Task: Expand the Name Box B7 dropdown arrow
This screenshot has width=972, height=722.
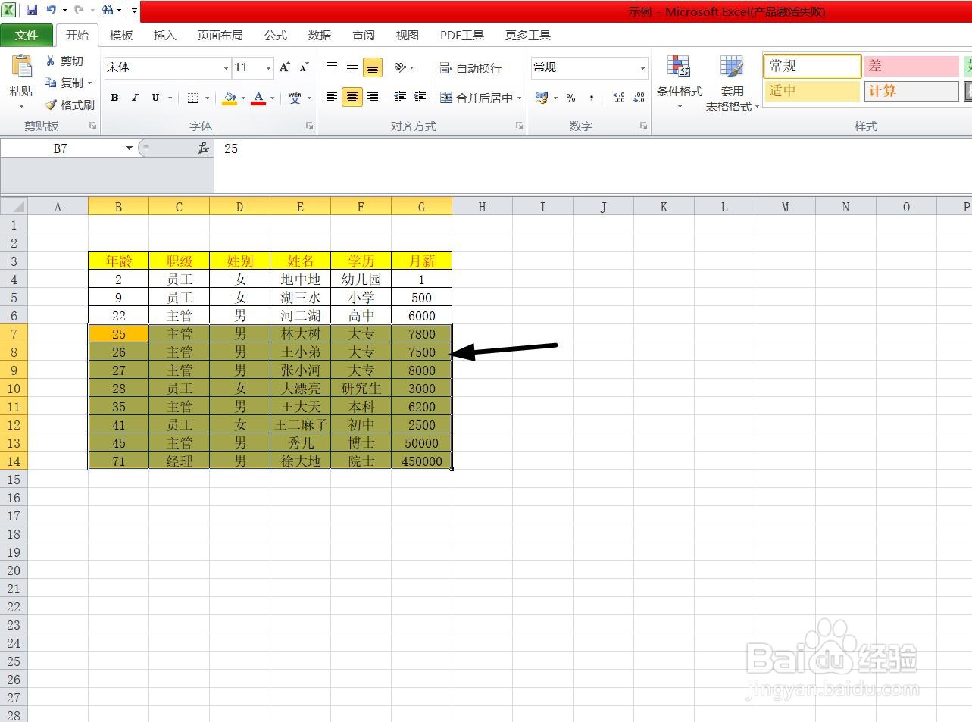Action: (129, 148)
